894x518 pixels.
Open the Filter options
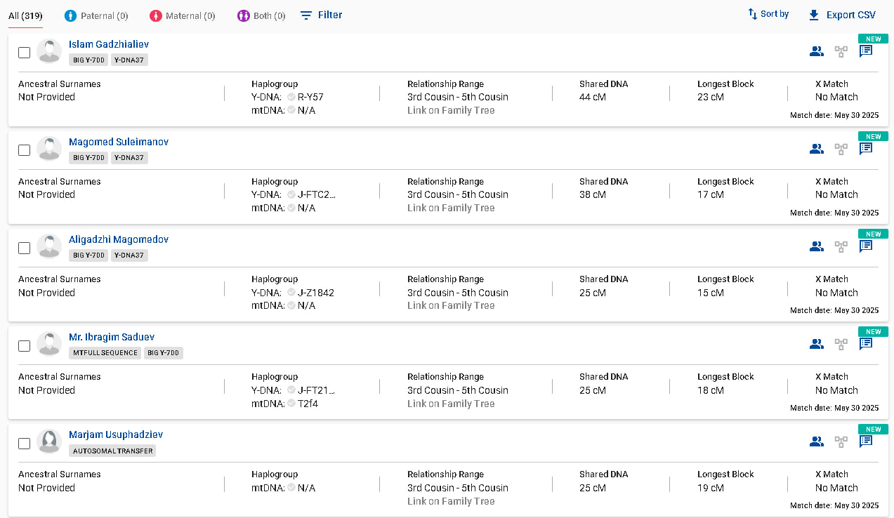point(322,15)
